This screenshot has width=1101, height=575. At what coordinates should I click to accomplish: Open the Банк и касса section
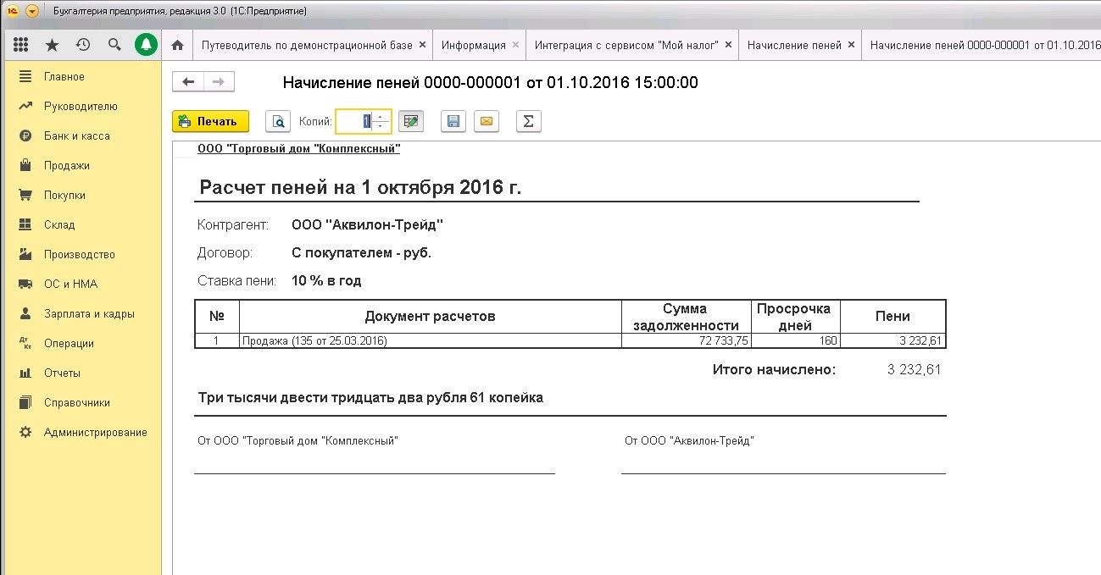76,135
